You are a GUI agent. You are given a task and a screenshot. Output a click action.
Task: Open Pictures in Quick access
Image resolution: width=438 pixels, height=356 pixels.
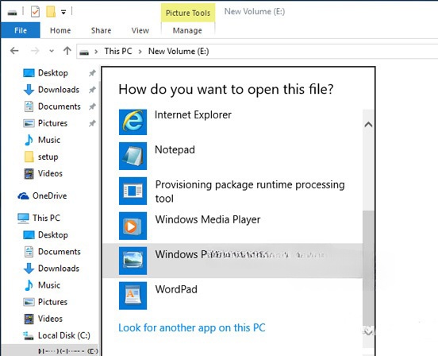(x=45, y=123)
